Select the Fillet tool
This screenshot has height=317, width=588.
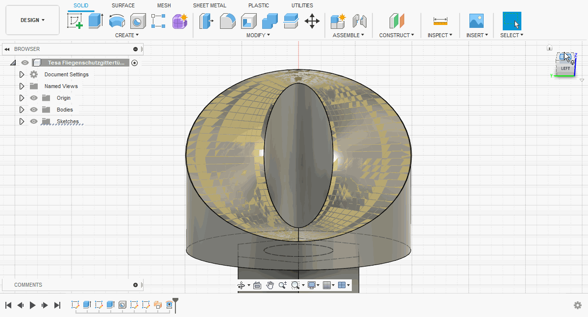tap(227, 21)
